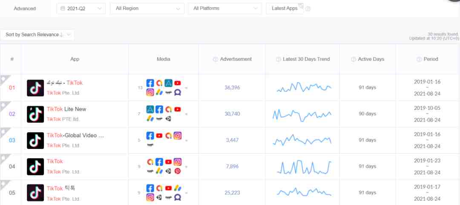This screenshot has width=460, height=205.
Task: Click the info icon beside Latest 30 Days Trend
Action: click(x=279, y=59)
